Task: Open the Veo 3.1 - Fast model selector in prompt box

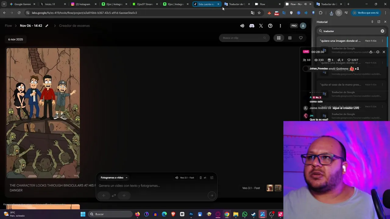Action: [x=185, y=178]
